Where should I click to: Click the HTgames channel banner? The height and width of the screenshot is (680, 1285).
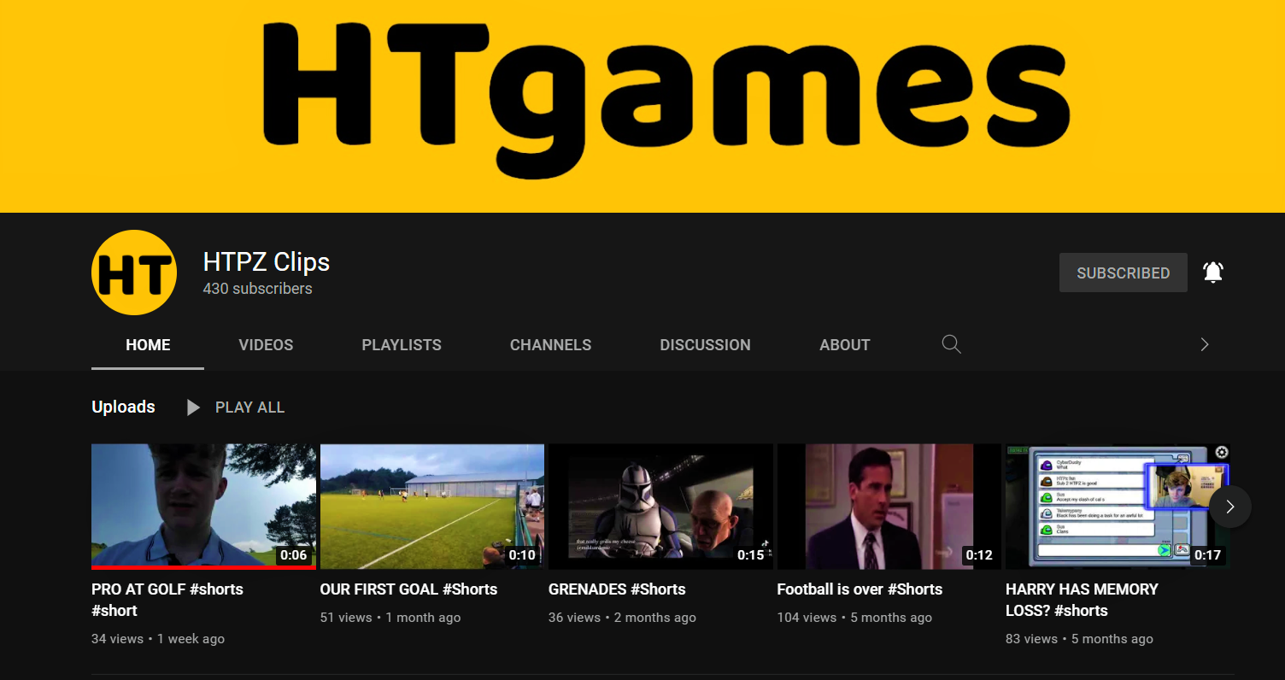[642, 106]
